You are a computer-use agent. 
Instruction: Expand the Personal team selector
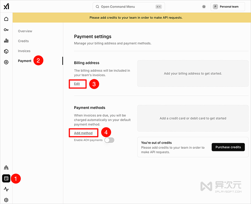227,7
